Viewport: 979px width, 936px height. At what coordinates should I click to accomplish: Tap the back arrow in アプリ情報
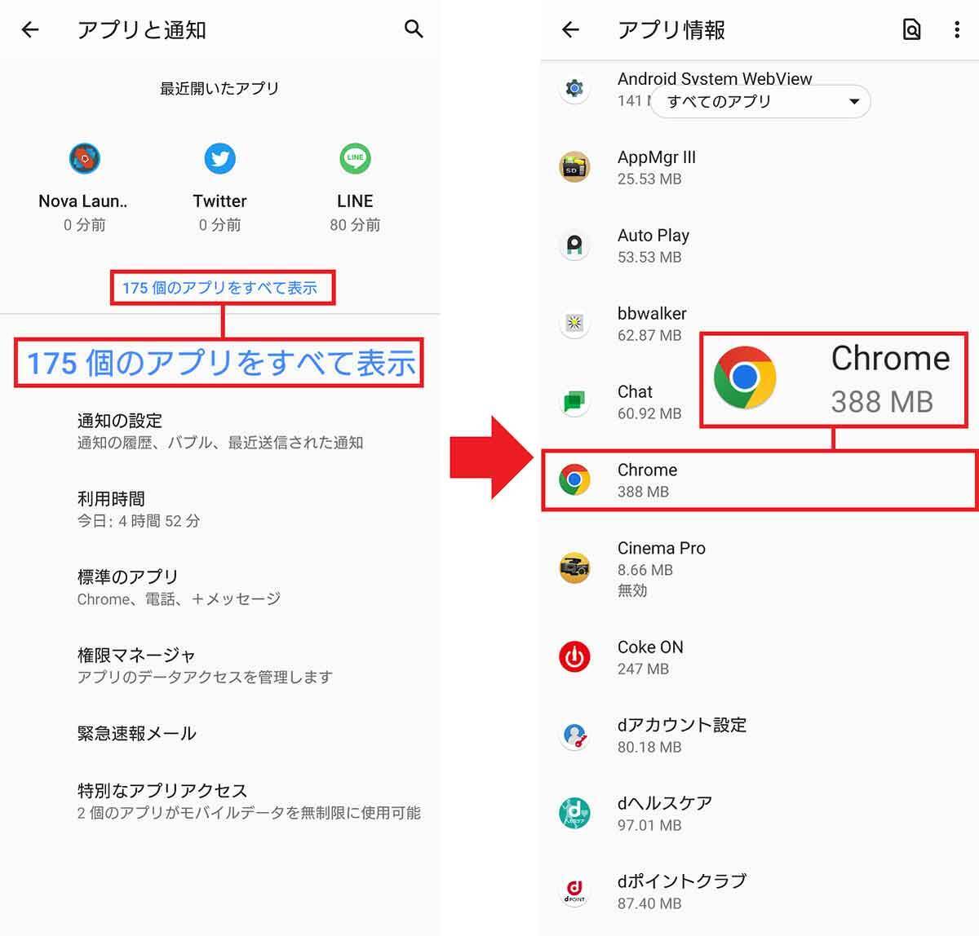point(570,30)
